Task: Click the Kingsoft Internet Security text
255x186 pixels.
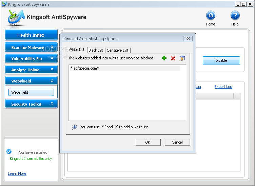Action: click(x=31, y=159)
